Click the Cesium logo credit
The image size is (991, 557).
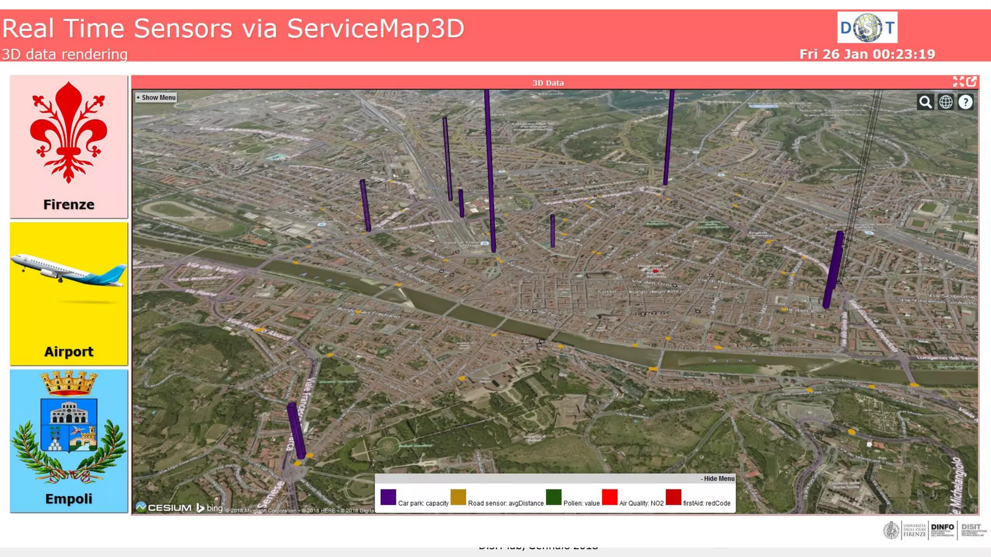coord(164,507)
